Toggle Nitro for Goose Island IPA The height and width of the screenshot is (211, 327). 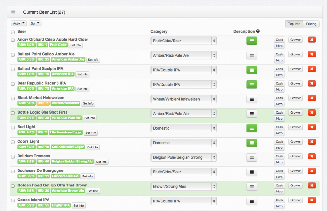279,206
